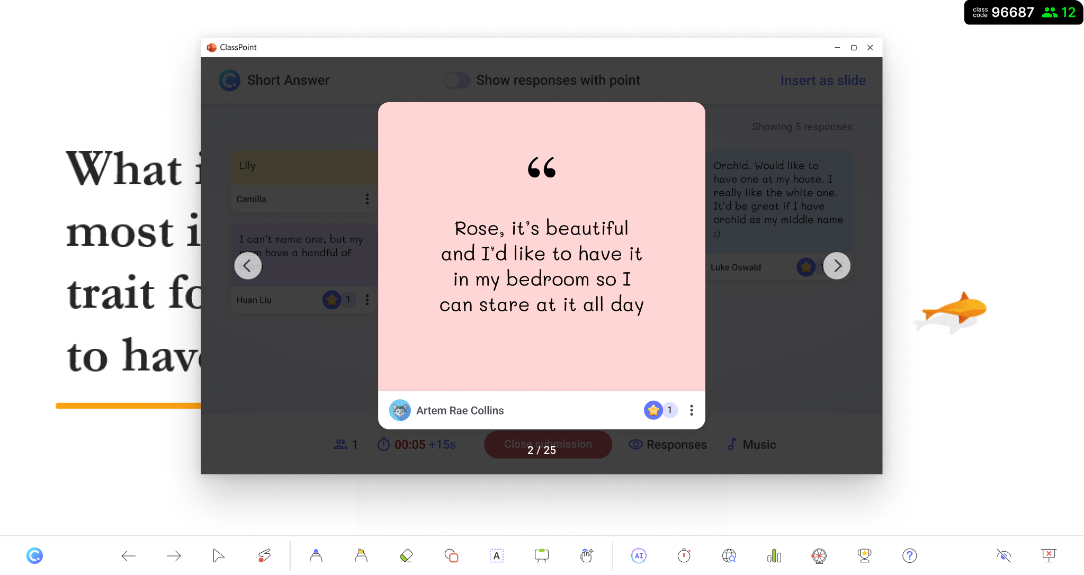Open the Whiteboard tool
The height and width of the screenshot is (575, 1084).
point(541,555)
